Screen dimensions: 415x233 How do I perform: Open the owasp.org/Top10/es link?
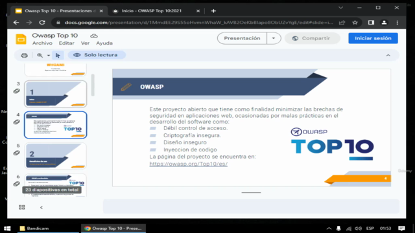189,164
